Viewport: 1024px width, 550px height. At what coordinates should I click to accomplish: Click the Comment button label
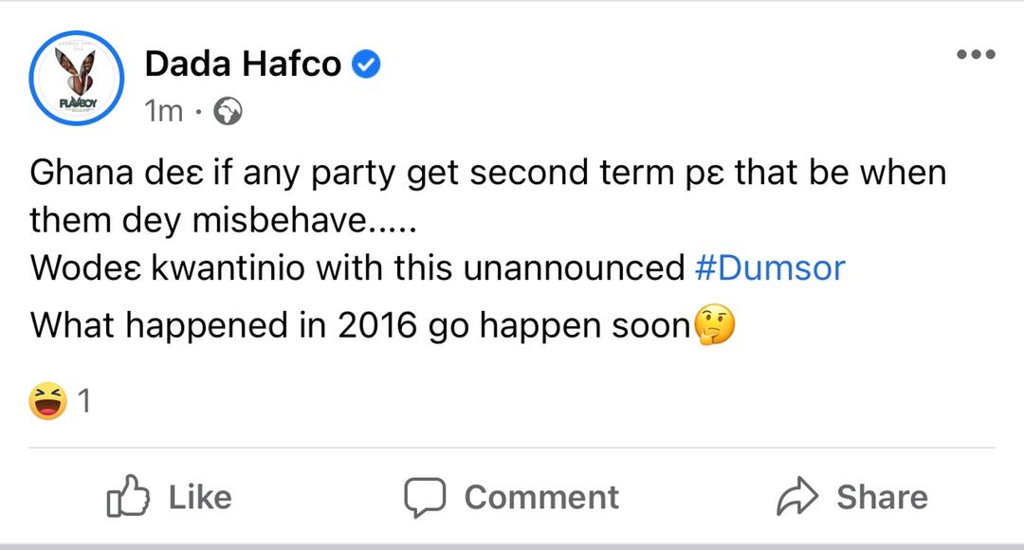coord(541,497)
